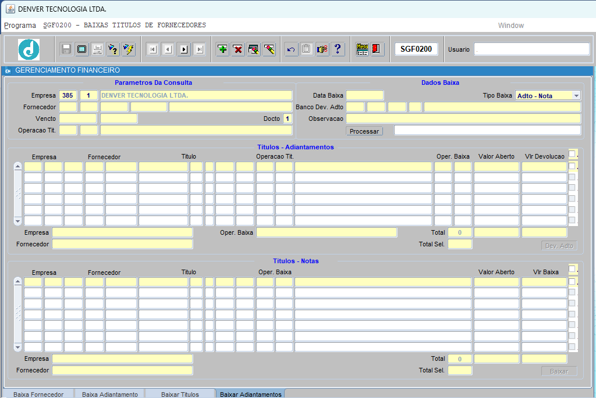The height and width of the screenshot is (398, 596).
Task: Click the red exit door icon
Action: pyautogui.click(x=377, y=49)
